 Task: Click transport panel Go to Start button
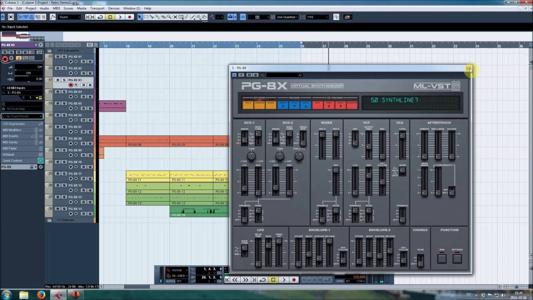click(227, 280)
